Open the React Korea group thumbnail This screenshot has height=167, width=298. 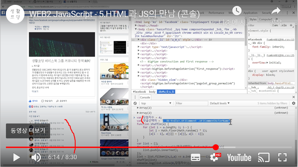[114, 122]
